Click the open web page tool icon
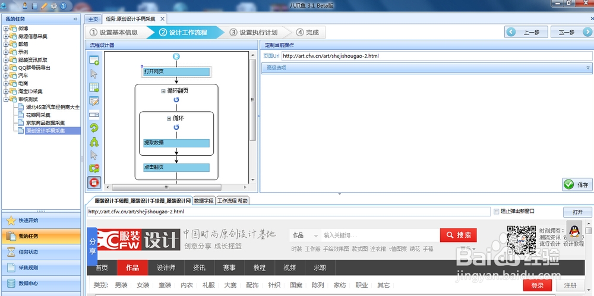Screen dimensions: 594x296 pos(94,60)
